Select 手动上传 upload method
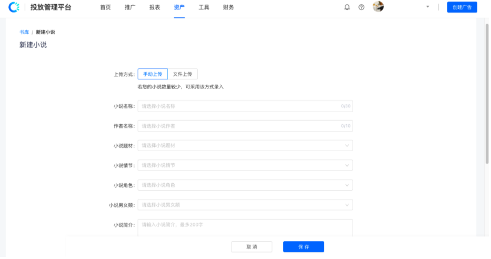The height and width of the screenshot is (259, 491). tap(153, 74)
